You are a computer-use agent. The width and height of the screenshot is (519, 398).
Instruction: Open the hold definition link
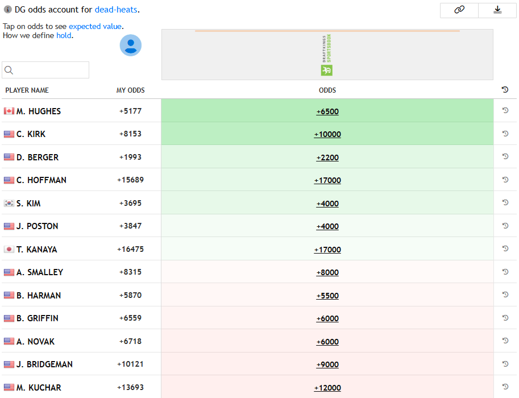tap(64, 36)
